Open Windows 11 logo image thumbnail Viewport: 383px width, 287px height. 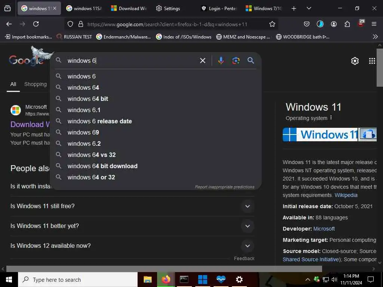[x=320, y=135]
